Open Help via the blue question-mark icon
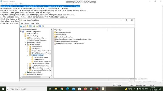The height and width of the screenshot is (91, 163). coord(40,26)
